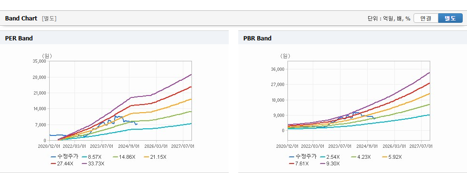This screenshot has height=173, width=467.
Task: Toggle 수정주가 legend in PBR Band
Action: (303, 157)
